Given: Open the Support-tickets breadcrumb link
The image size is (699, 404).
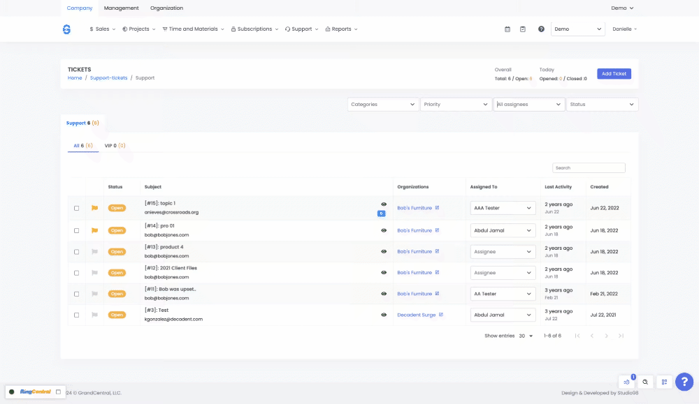Looking at the screenshot, I should 108,78.
